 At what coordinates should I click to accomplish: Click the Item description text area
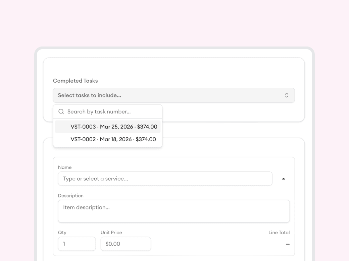[x=173, y=211]
